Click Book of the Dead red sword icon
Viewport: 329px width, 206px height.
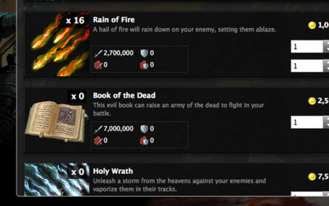coord(98,140)
